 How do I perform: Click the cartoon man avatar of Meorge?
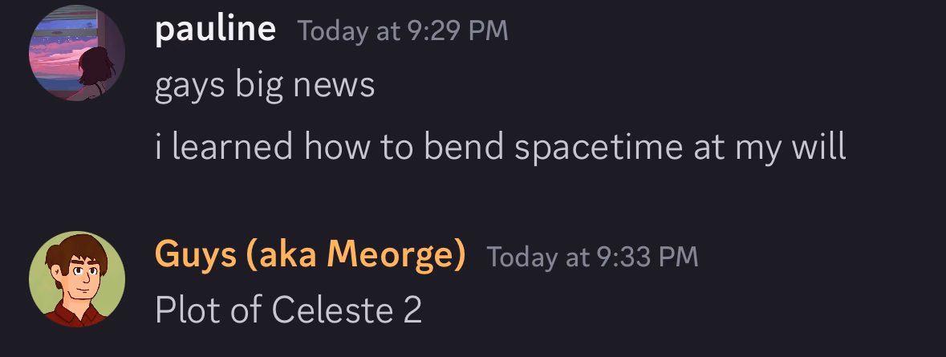tap(76, 279)
